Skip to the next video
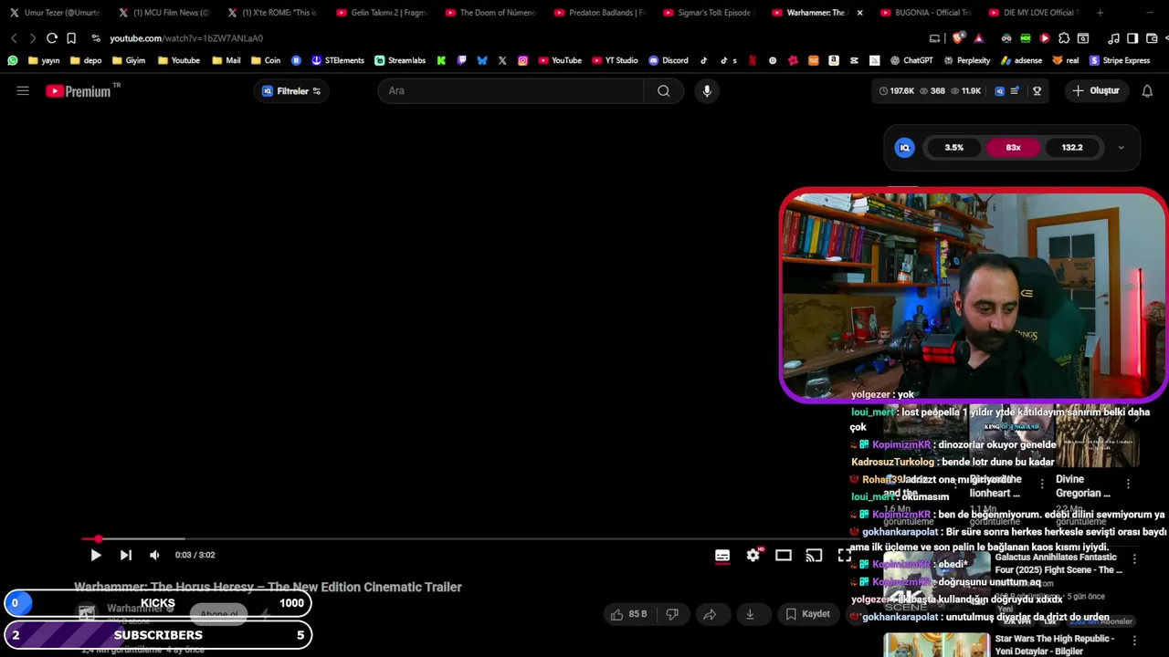1169x657 pixels. coord(126,555)
